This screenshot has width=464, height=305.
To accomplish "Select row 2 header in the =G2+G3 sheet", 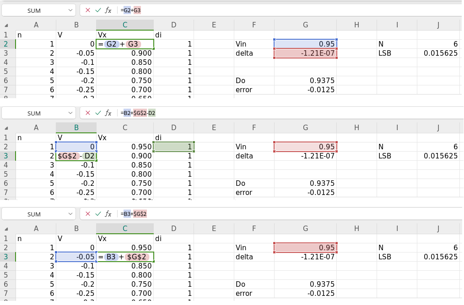I will click(8, 44).
